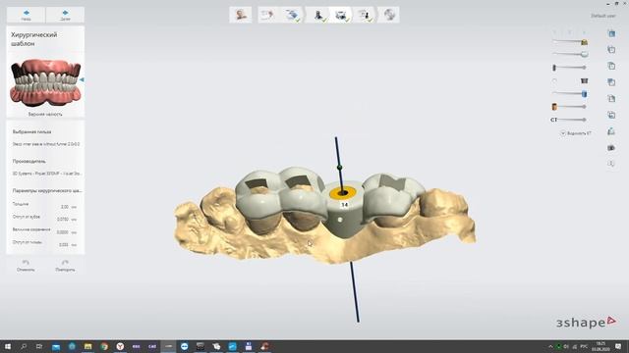Go back with the Назад arrow button
This screenshot has height=353, width=629.
point(27,16)
